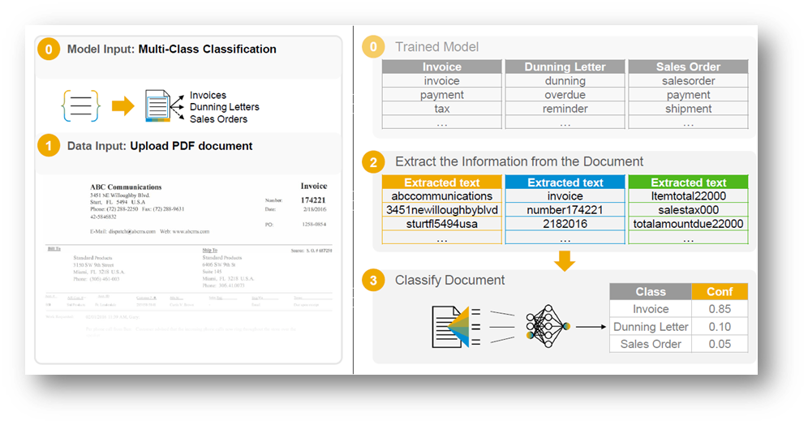The image size is (808, 425).
Task: Click the orange step 1 Data Input badge
Action: click(x=49, y=146)
